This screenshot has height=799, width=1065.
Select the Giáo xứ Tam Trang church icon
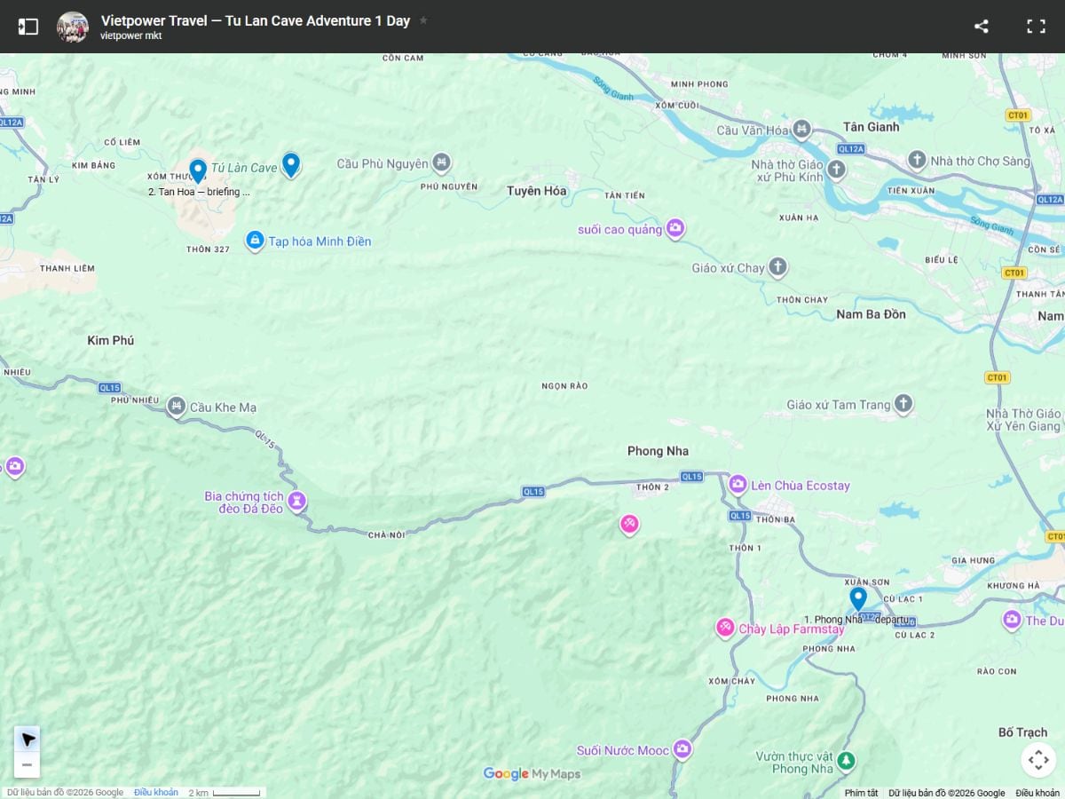(903, 405)
